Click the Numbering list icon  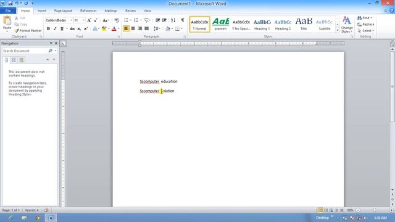coord(136,20)
